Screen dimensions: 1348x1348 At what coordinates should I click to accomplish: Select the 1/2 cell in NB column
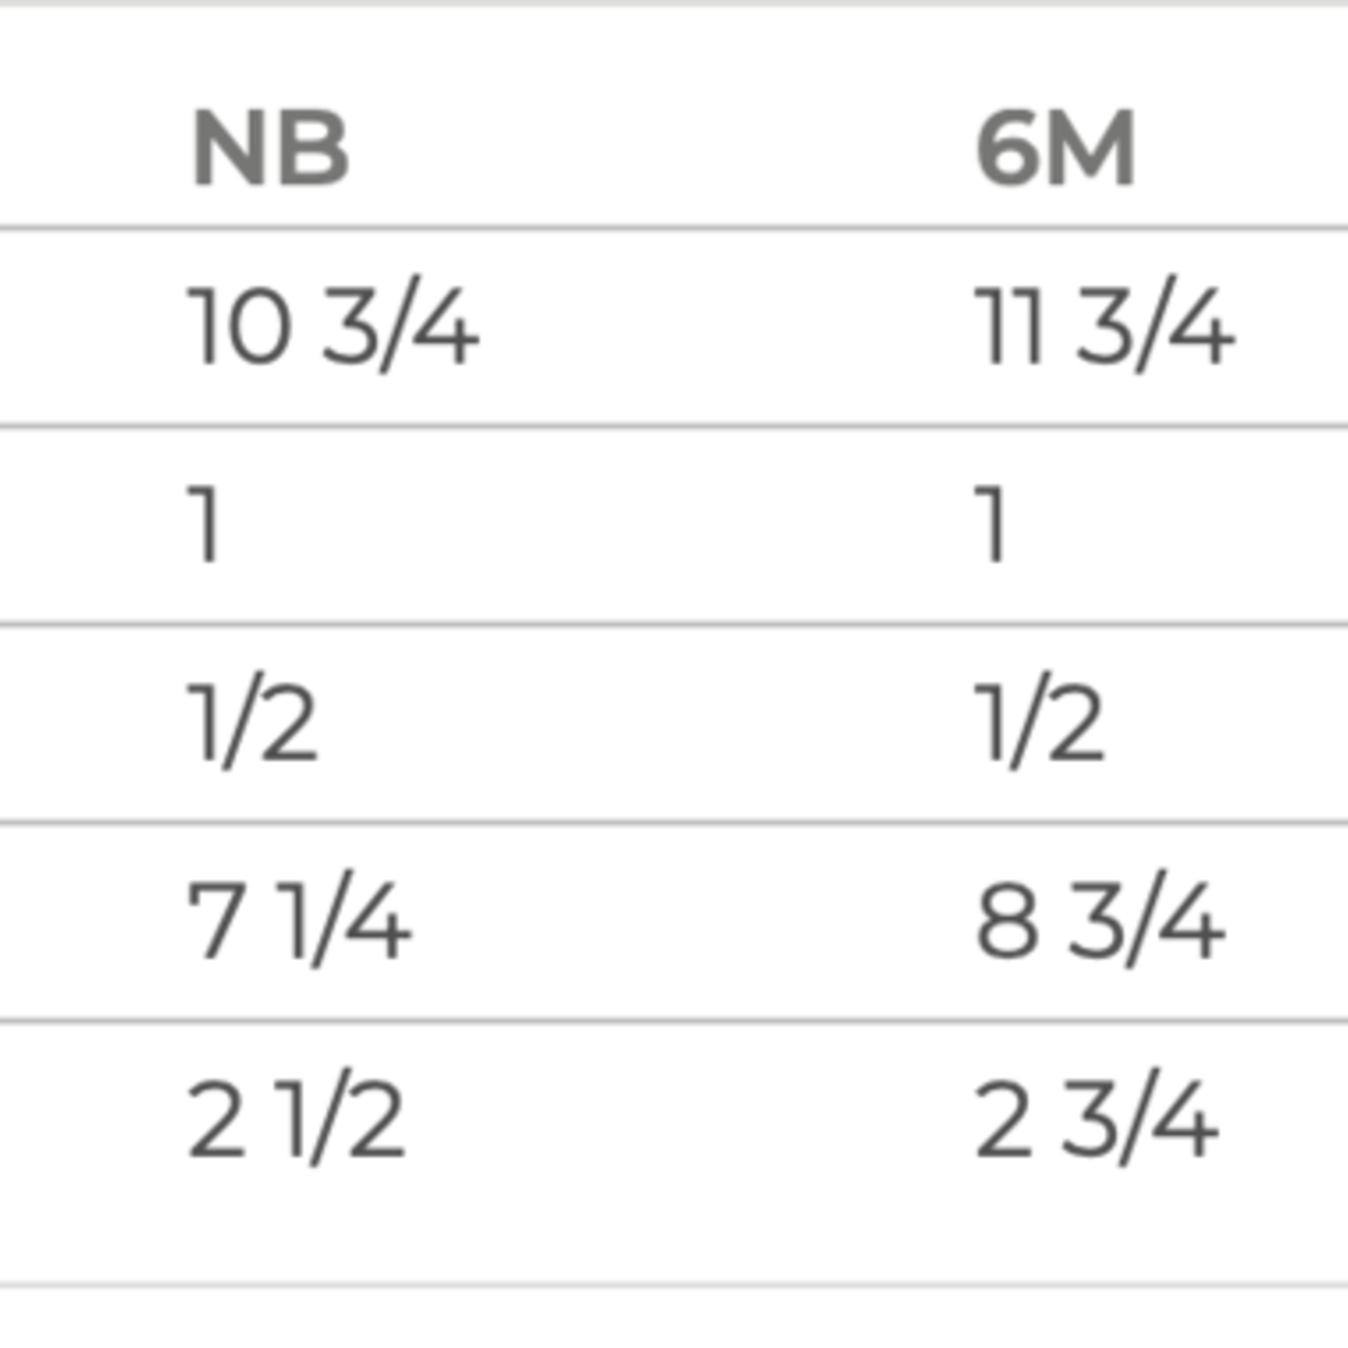(253, 722)
